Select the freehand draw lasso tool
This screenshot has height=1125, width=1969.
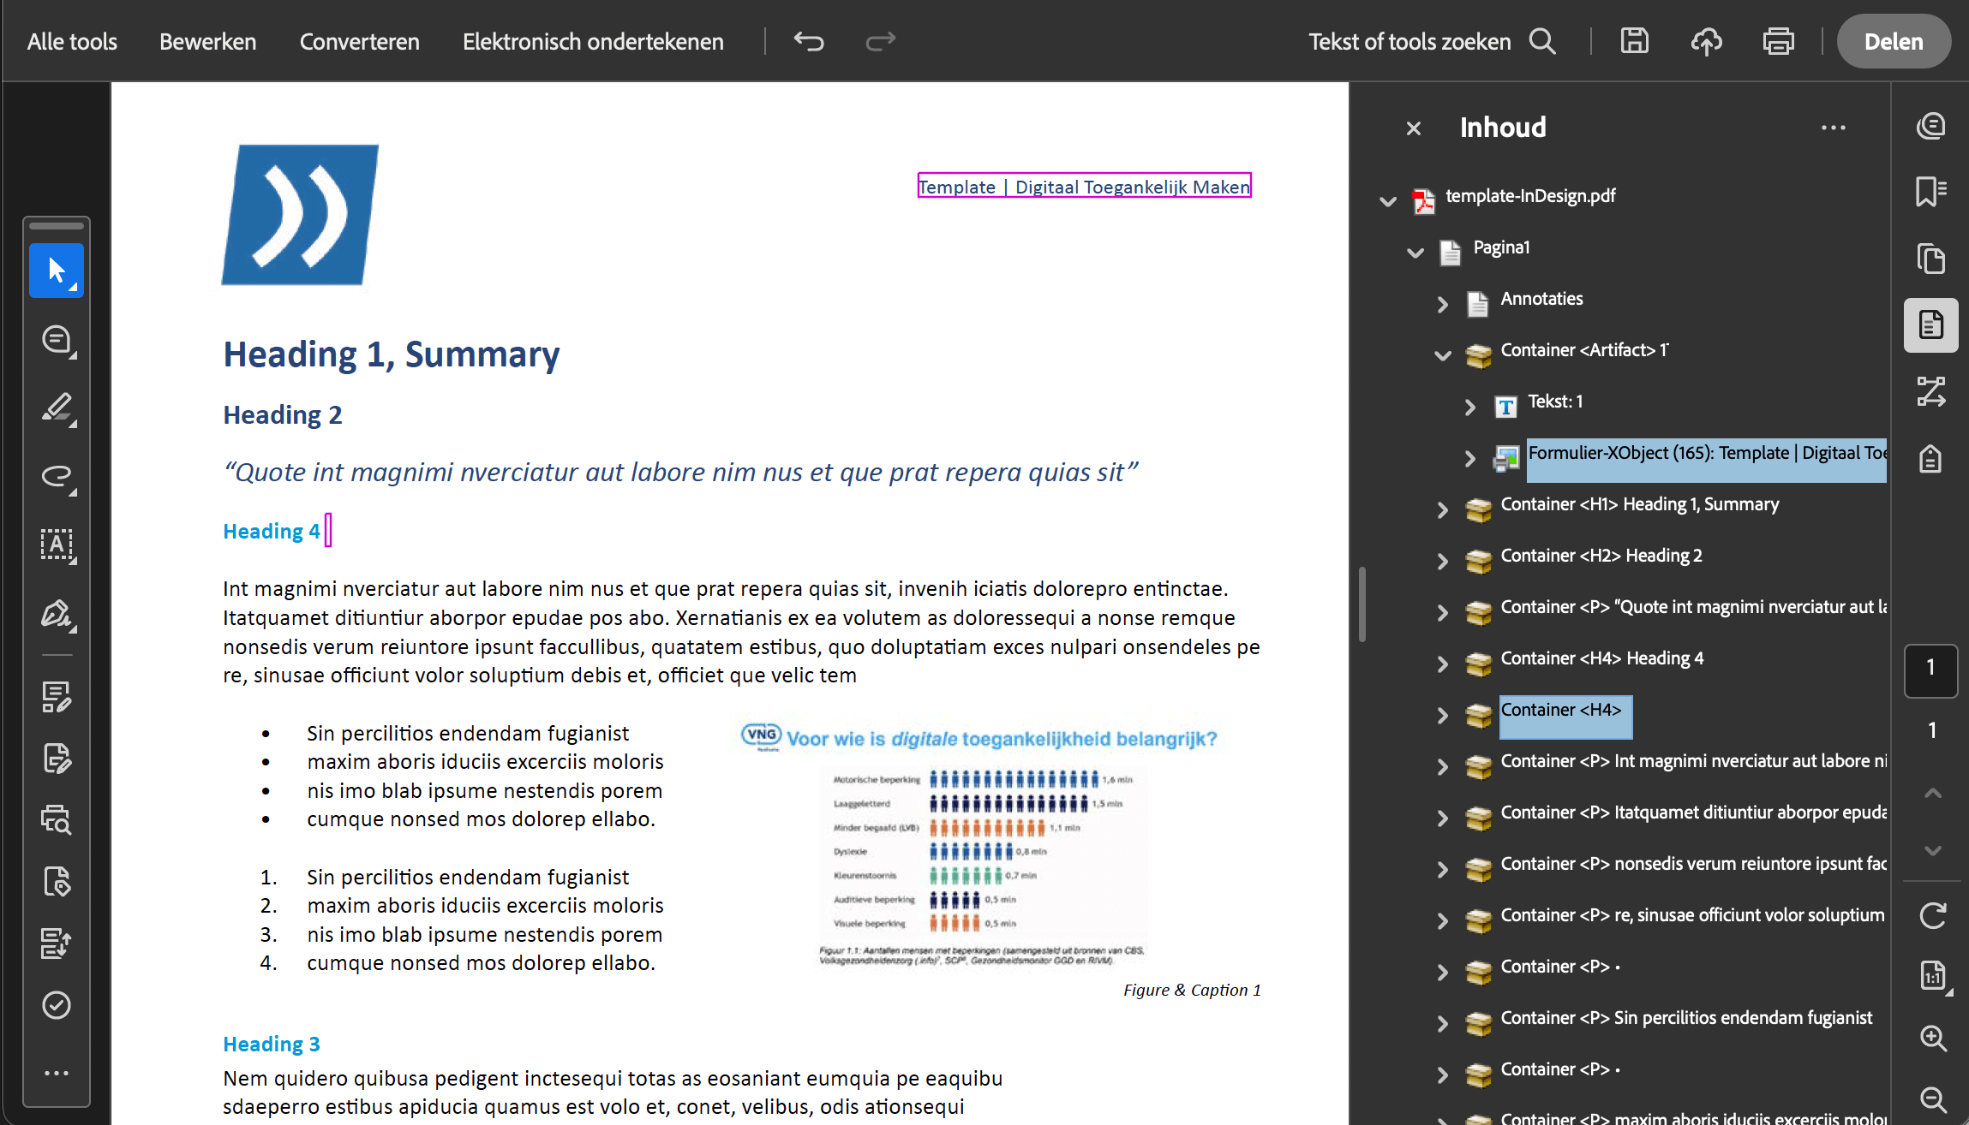coord(57,476)
